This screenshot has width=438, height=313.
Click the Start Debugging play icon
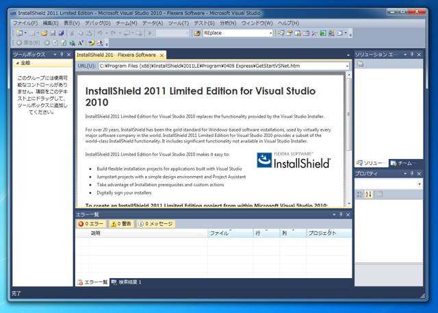coord(150,34)
